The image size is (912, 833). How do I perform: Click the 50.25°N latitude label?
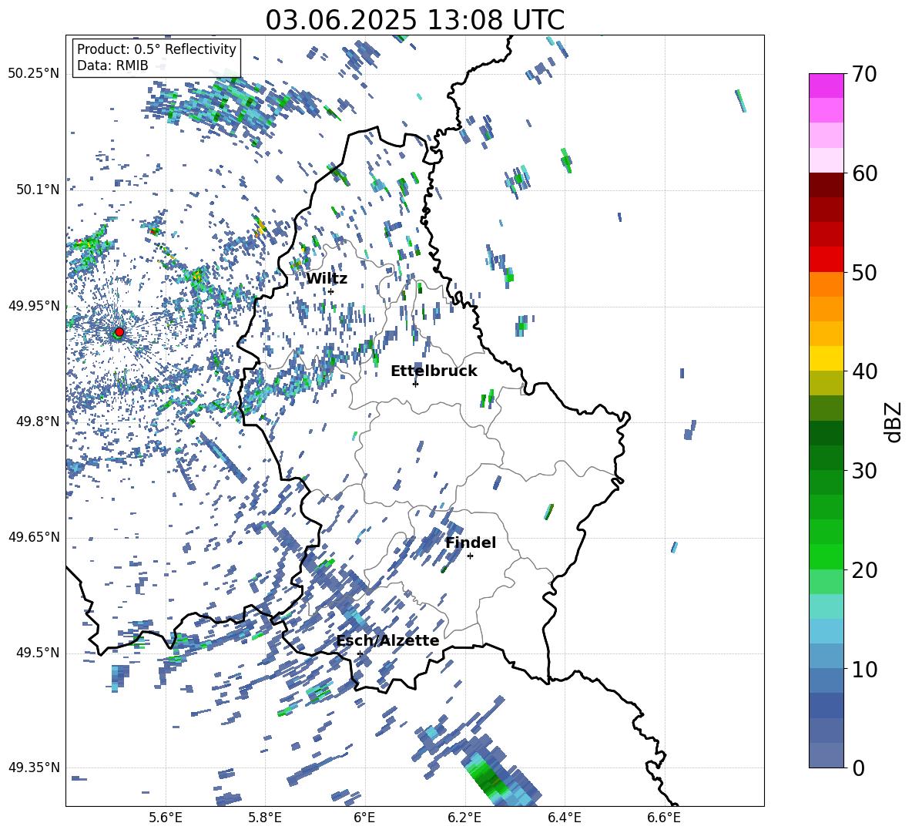(x=34, y=74)
